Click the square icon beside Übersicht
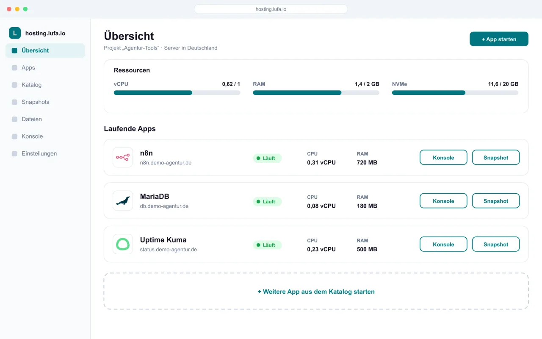 pyautogui.click(x=14, y=50)
